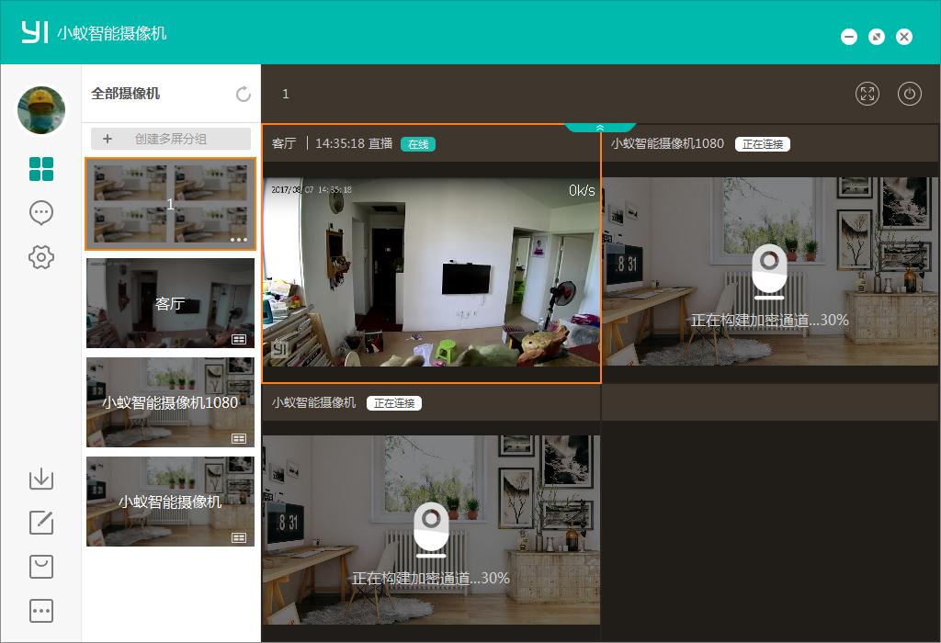Collapse the top panel with chevron handle
The width and height of the screenshot is (941, 643).
point(599,127)
